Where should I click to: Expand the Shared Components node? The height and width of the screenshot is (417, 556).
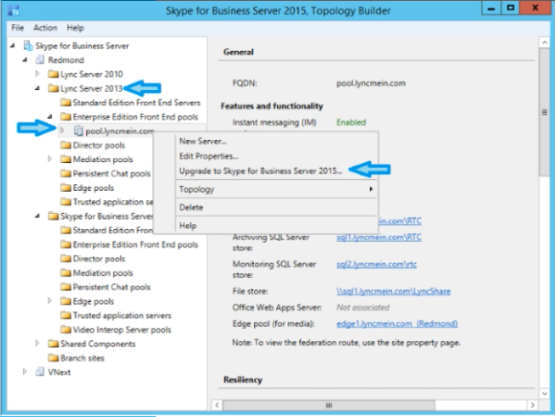coord(37,343)
